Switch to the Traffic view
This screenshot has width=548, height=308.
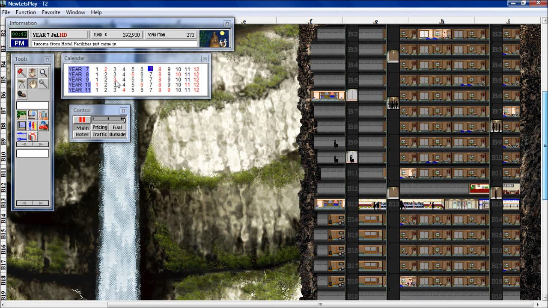(100, 134)
